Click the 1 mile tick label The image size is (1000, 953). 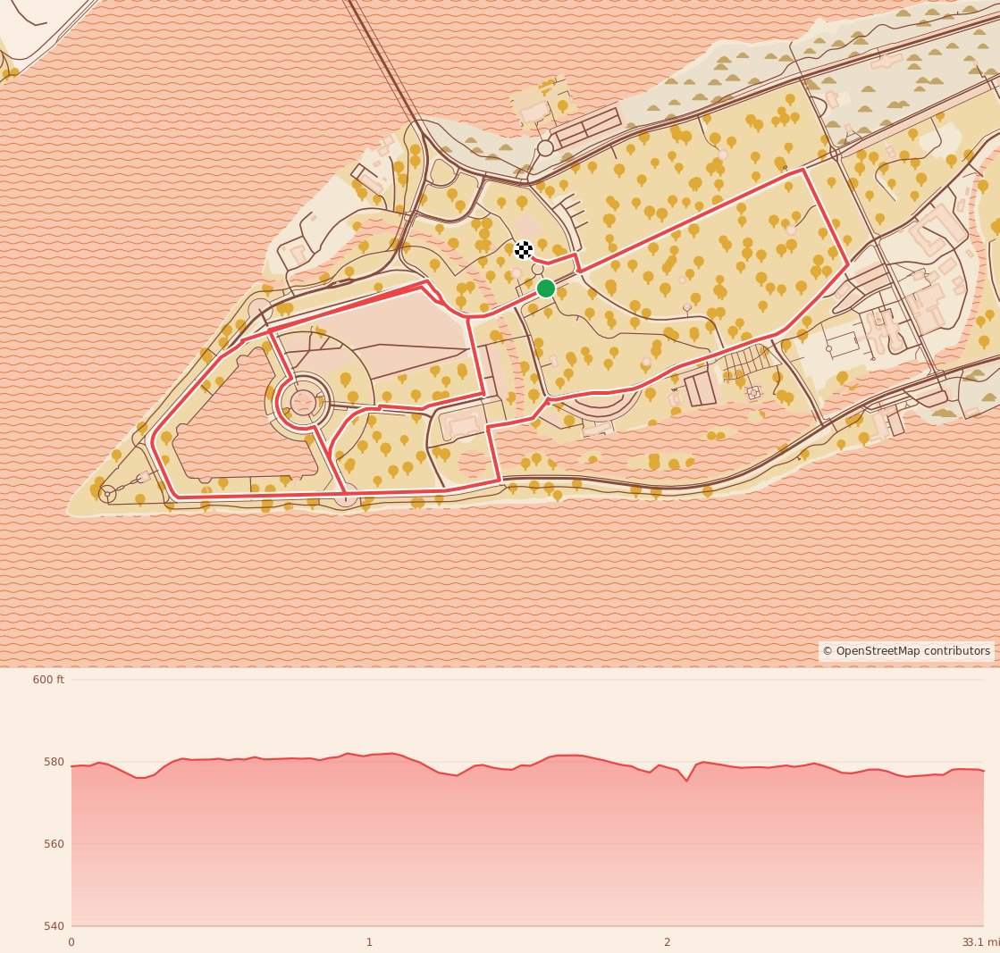click(x=369, y=942)
